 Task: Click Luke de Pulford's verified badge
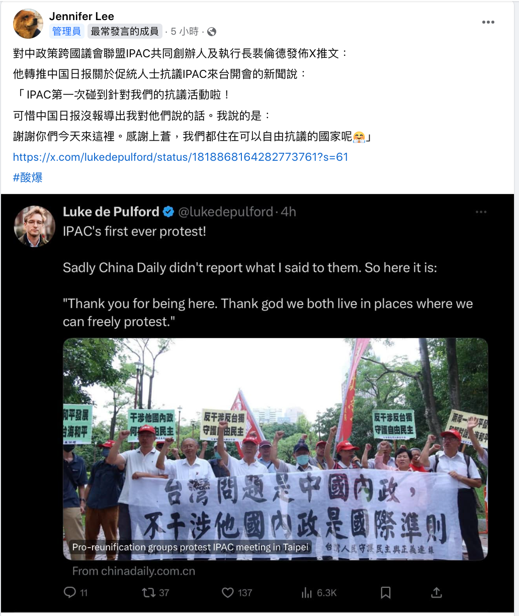click(x=168, y=212)
